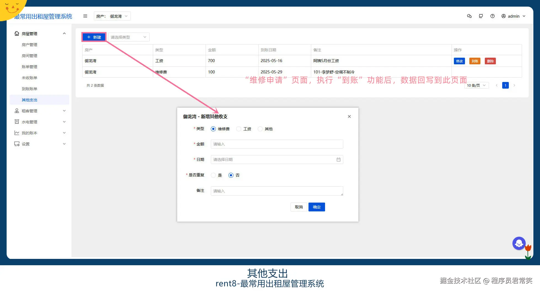Click the hamburger menu icon to collapse sidebar
This screenshot has width=540, height=292.
point(85,16)
